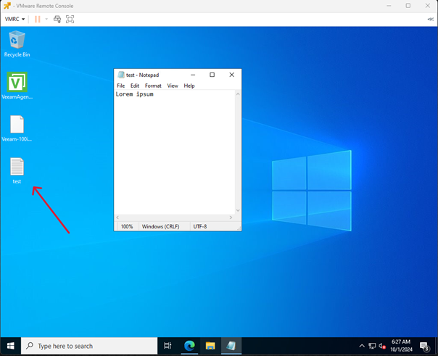Screen dimensions: 438x356
Task: Click the send Ctrl+Alt+Del icon
Action: tap(57, 19)
